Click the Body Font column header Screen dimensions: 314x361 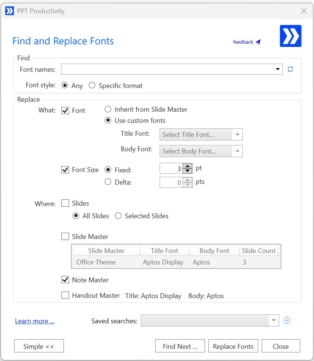(x=215, y=250)
